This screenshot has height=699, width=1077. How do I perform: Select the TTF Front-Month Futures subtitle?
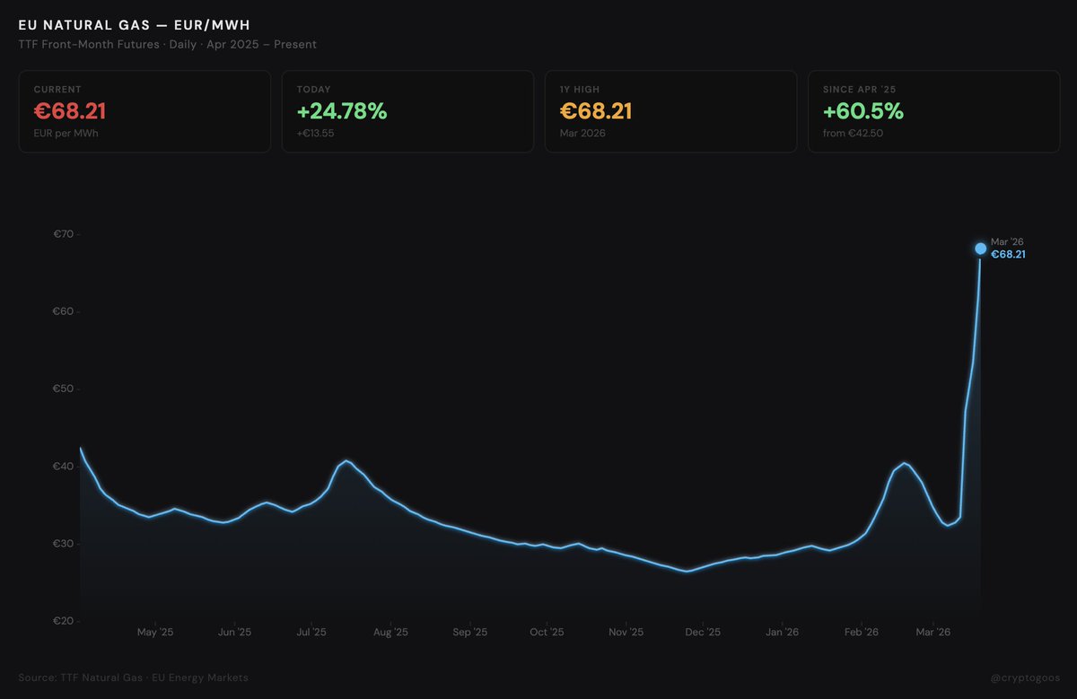click(167, 44)
